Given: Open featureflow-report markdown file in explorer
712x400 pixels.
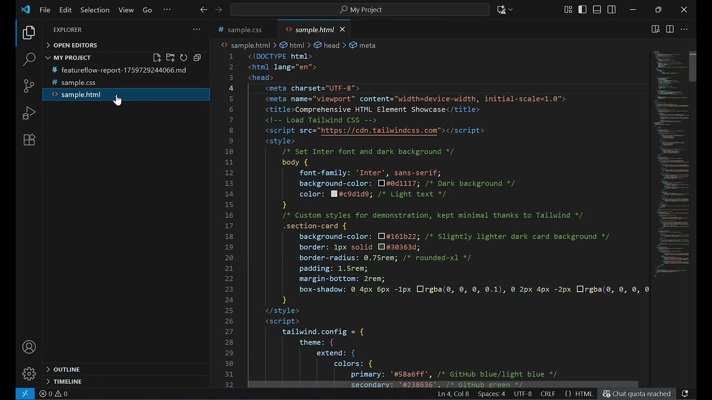Looking at the screenshot, I should (x=126, y=70).
